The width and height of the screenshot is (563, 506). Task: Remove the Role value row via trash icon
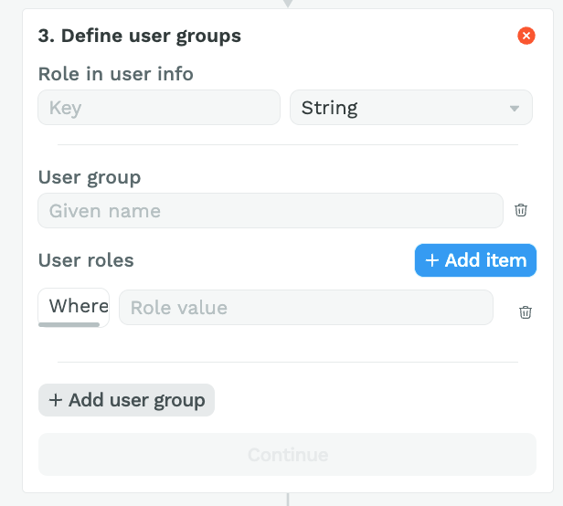pyautogui.click(x=525, y=312)
